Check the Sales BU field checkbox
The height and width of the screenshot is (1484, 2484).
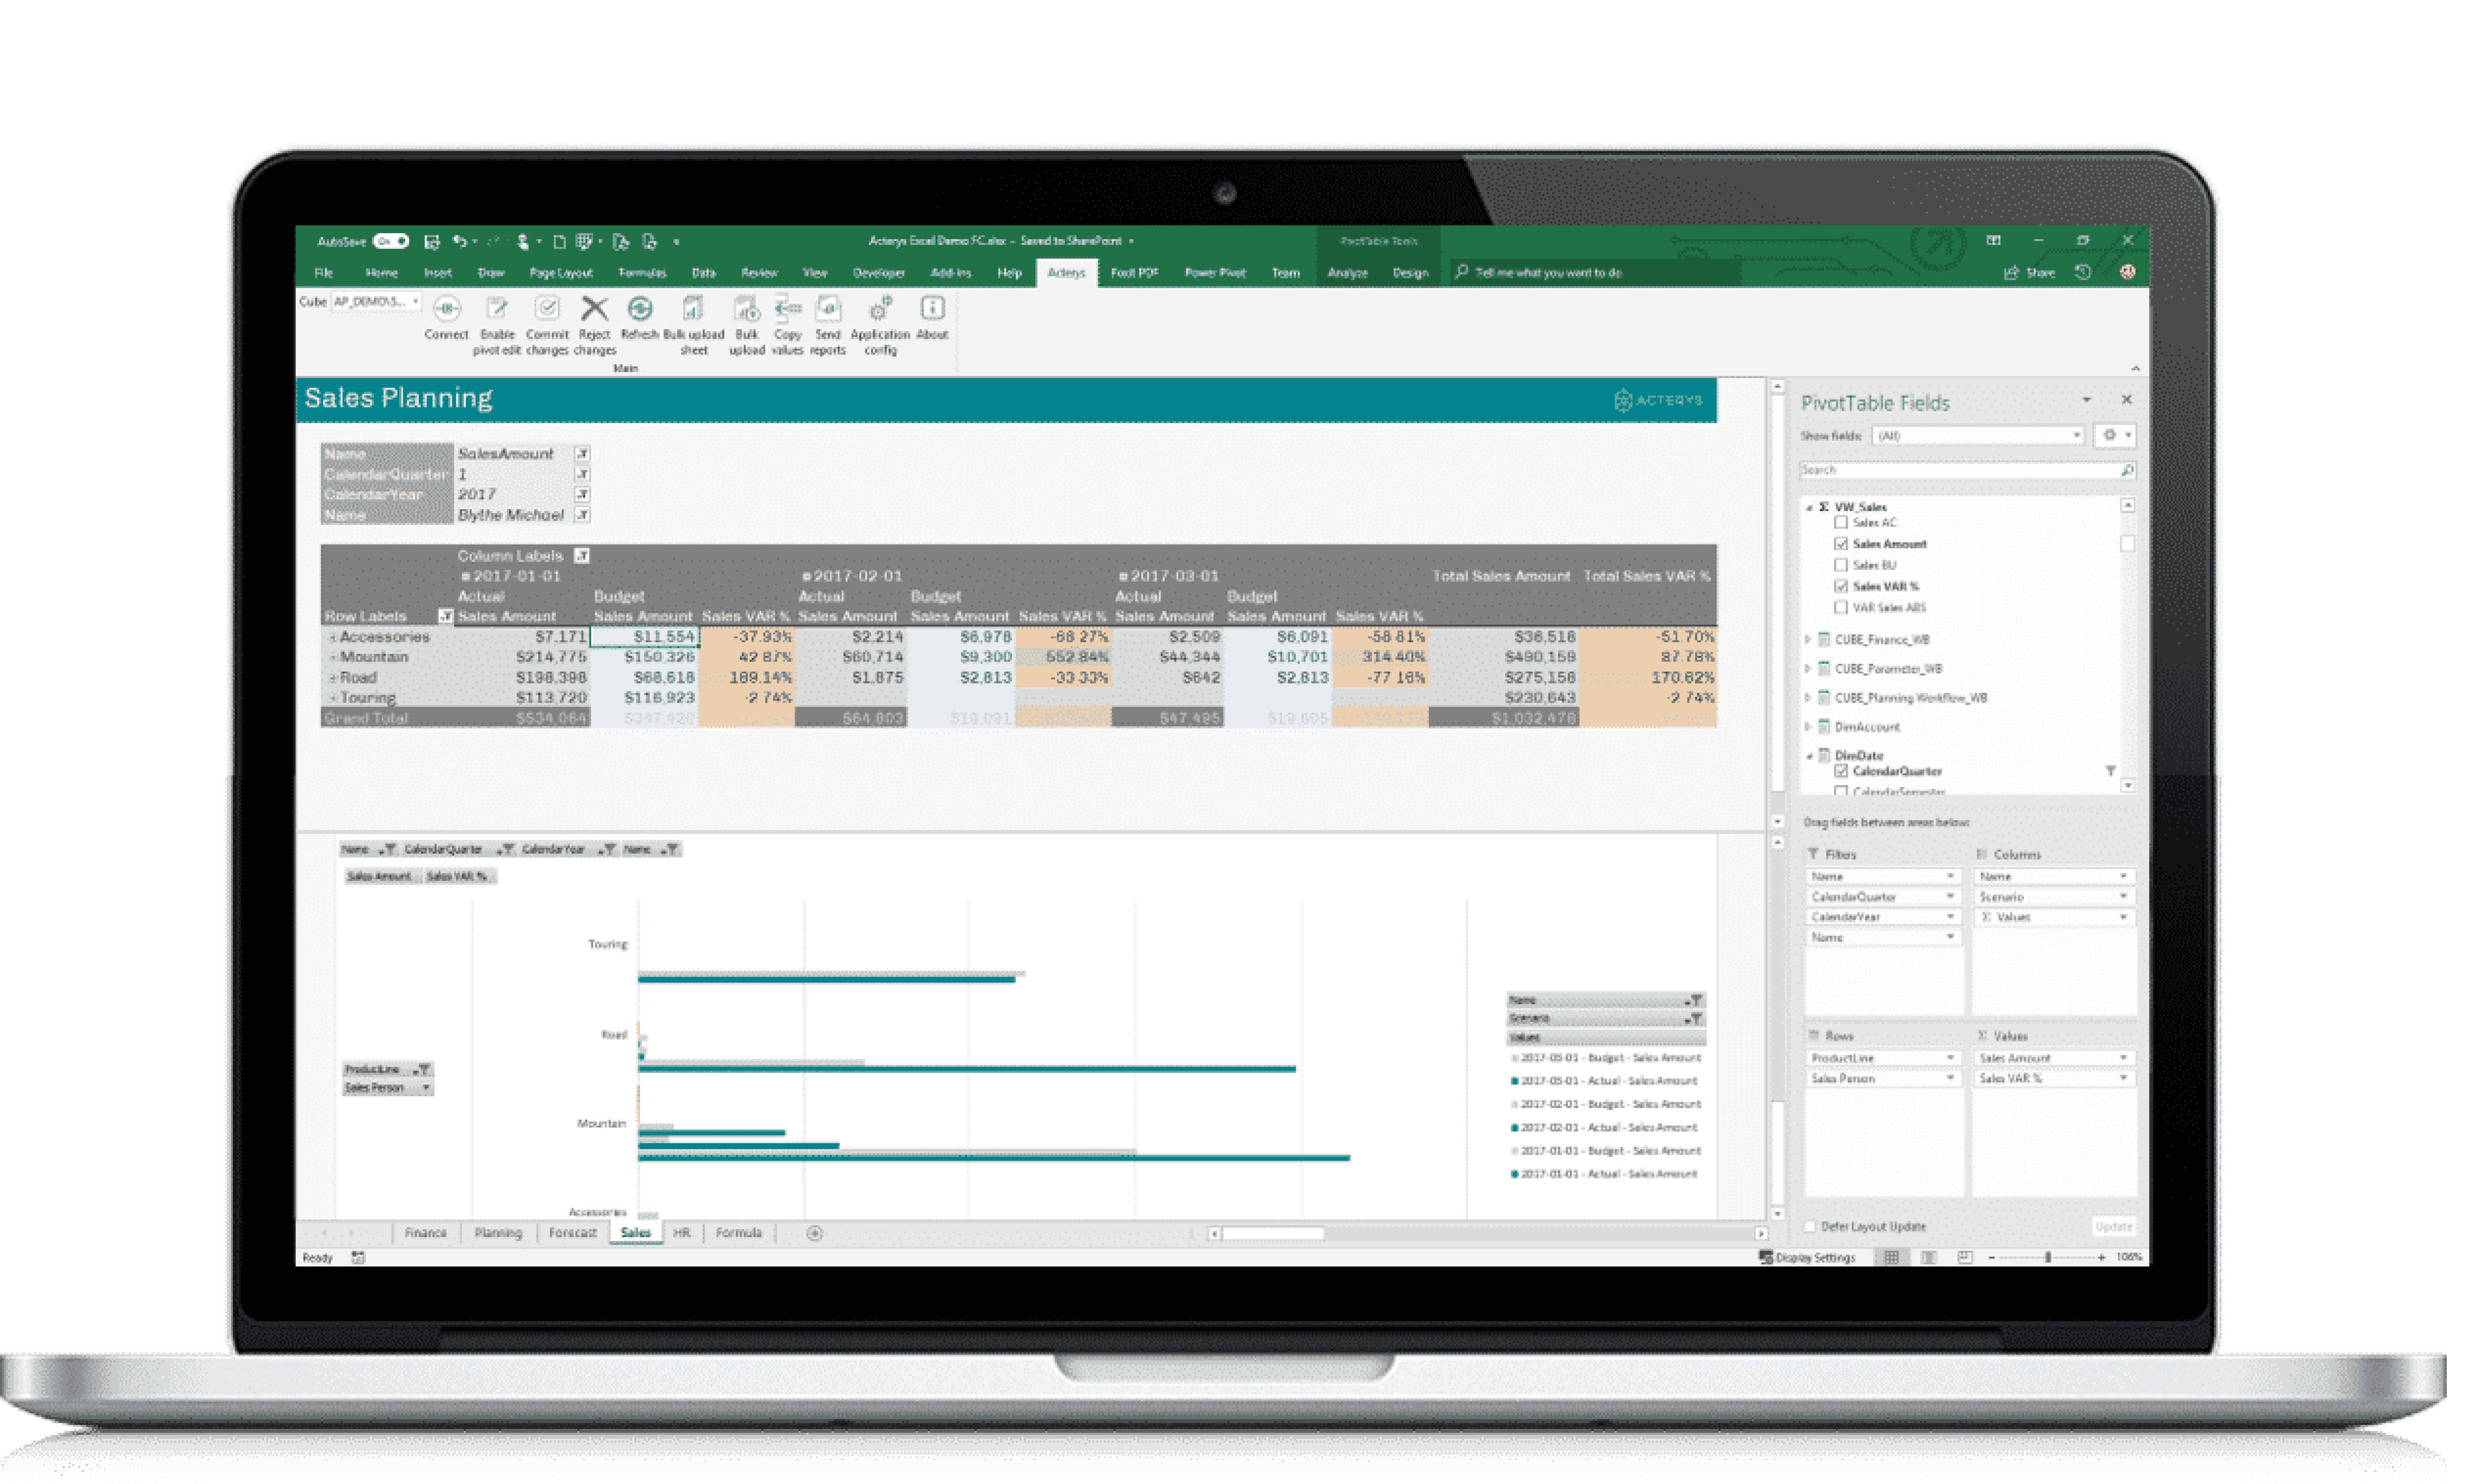[1840, 565]
